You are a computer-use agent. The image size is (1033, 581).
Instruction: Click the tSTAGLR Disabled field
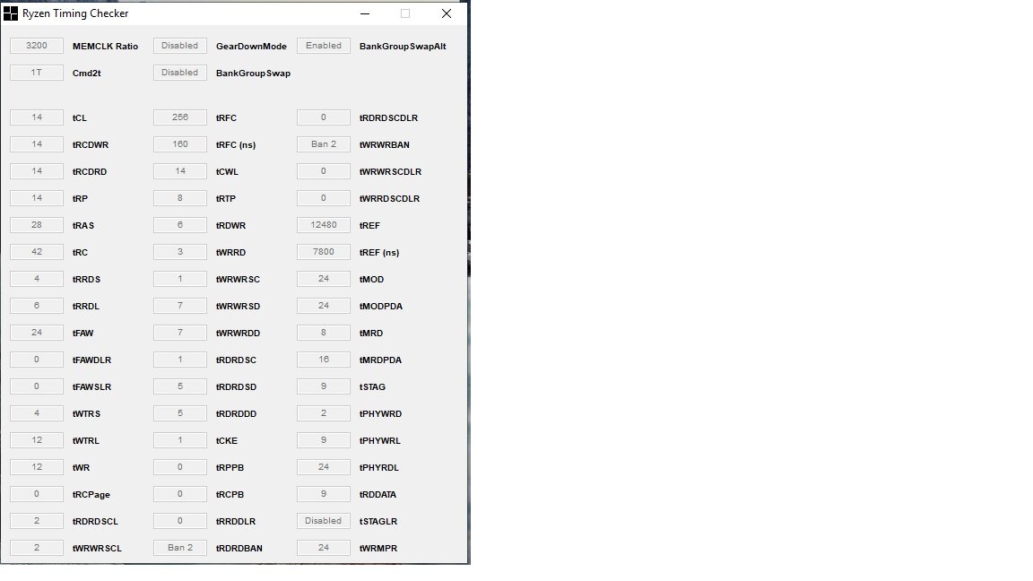(324, 521)
